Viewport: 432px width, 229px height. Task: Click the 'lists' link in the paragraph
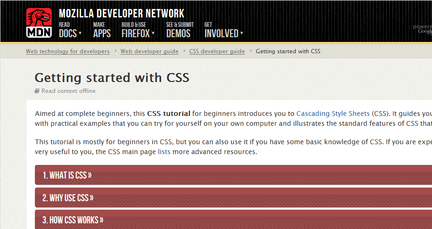[164, 152]
